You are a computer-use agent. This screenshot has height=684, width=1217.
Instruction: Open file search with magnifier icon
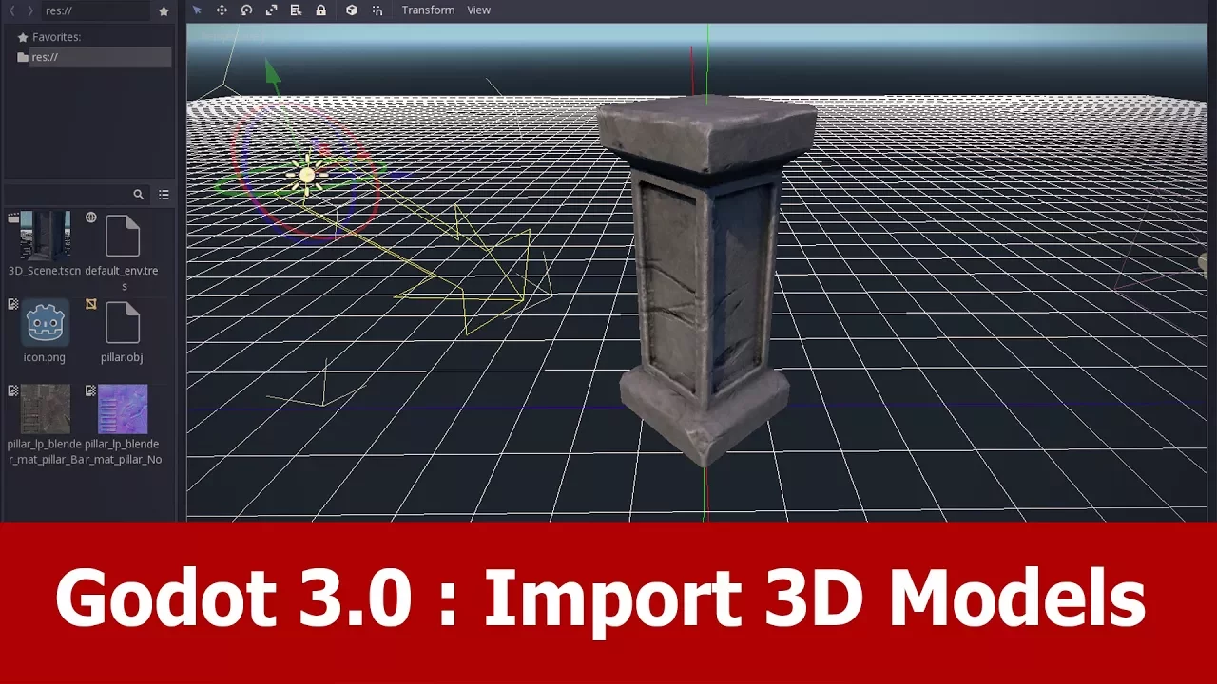(139, 195)
